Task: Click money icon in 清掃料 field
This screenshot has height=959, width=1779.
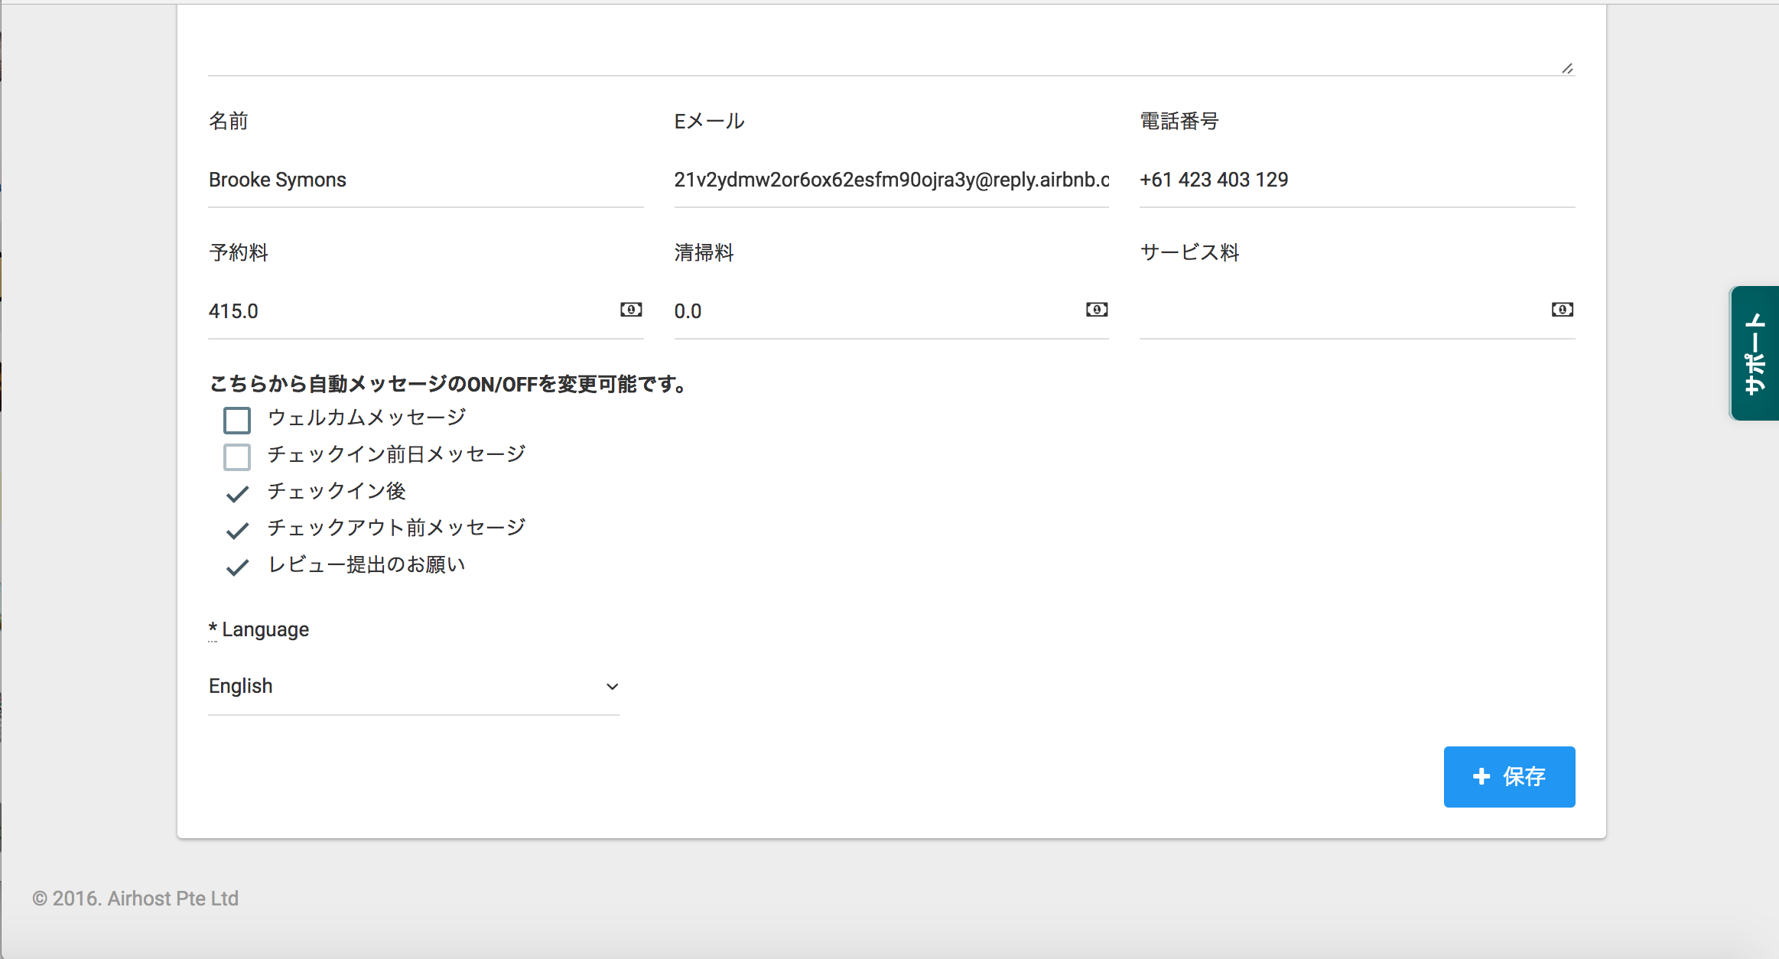Action: pyautogui.click(x=1097, y=310)
